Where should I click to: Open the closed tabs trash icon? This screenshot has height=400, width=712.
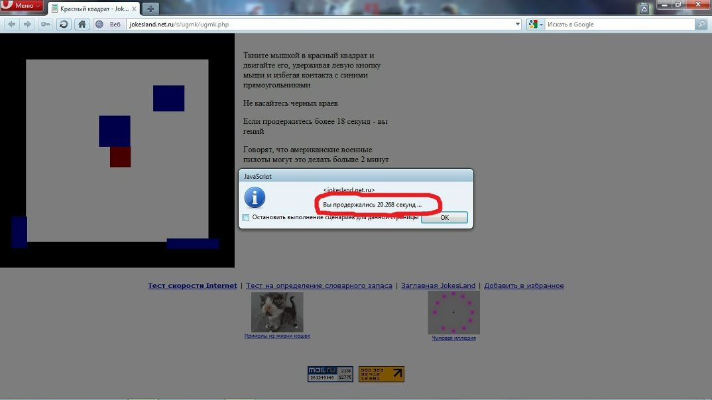[644, 8]
